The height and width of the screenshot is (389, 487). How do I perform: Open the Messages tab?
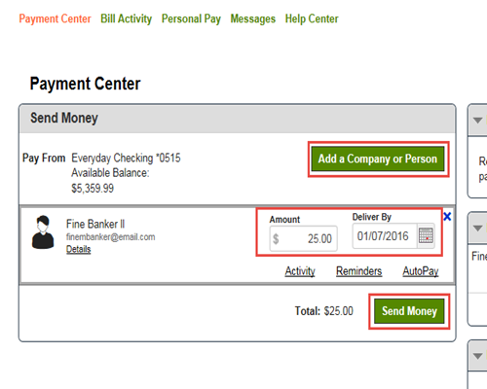pos(253,18)
